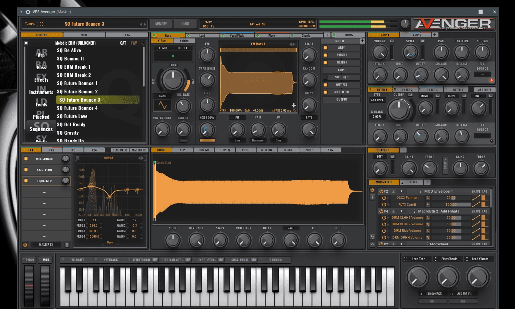Search presets with the browser magnifier icon

pyautogui.click(x=142, y=43)
